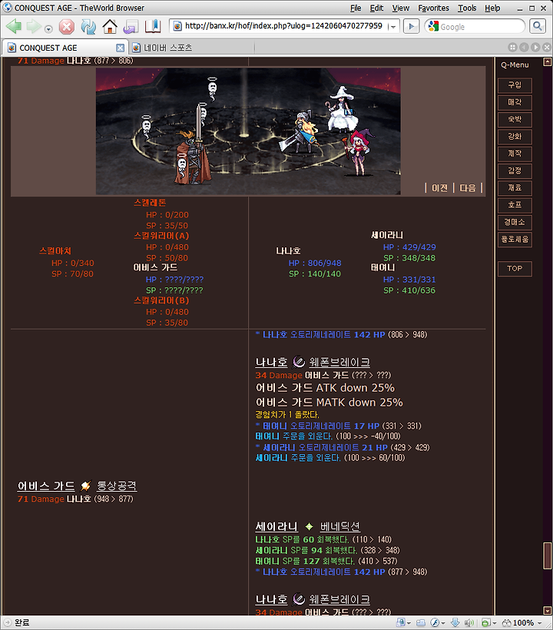
Task: Click 매각 in the Q-Menu
Action: (515, 102)
